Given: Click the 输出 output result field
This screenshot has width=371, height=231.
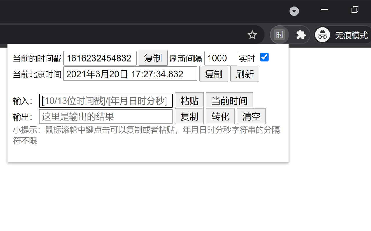Looking at the screenshot, I should pyautogui.click(x=106, y=116).
